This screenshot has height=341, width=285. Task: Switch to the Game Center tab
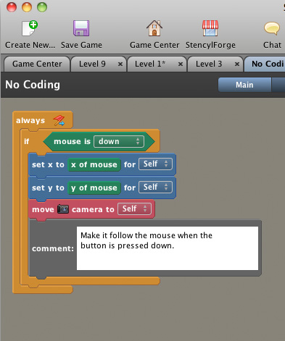pyautogui.click(x=37, y=64)
